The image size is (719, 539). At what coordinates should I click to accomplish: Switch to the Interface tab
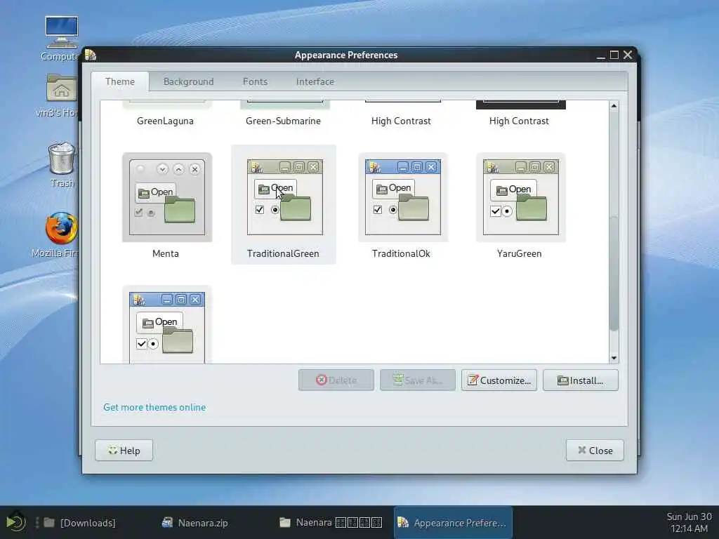click(x=315, y=81)
